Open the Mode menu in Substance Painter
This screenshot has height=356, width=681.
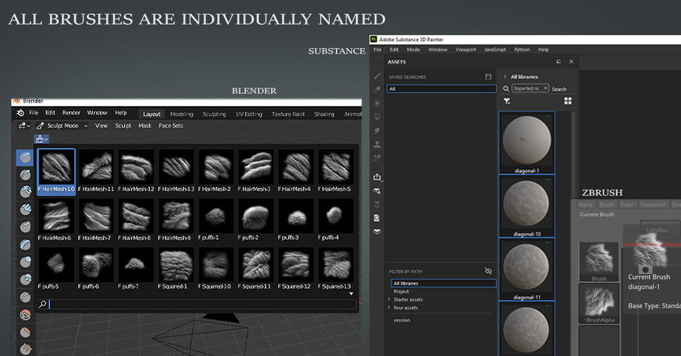tap(413, 50)
